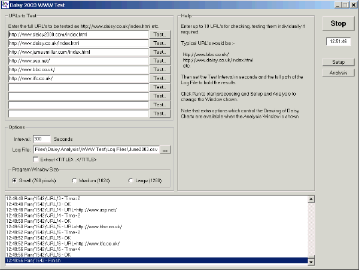Open the Analysis window
Screen dimensions: 359x270
pyautogui.click(x=338, y=73)
